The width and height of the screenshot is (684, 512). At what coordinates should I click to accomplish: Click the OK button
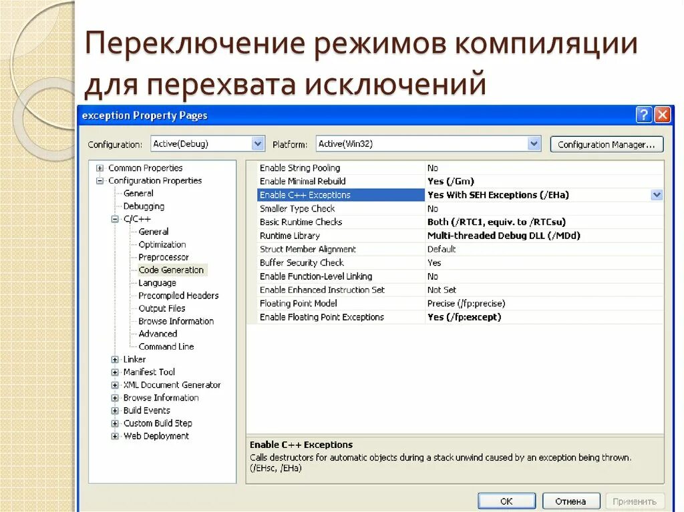pyautogui.click(x=506, y=501)
